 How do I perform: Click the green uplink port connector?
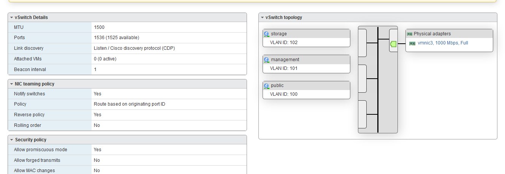(x=393, y=44)
